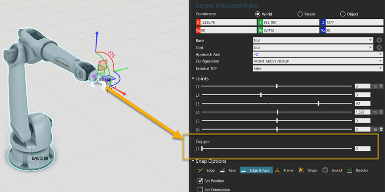The image size is (385, 192).
Task: Click the J2 joint slider
Action: coord(277,95)
